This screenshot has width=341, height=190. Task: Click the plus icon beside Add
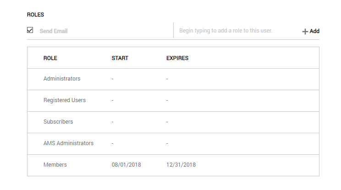pyautogui.click(x=305, y=32)
